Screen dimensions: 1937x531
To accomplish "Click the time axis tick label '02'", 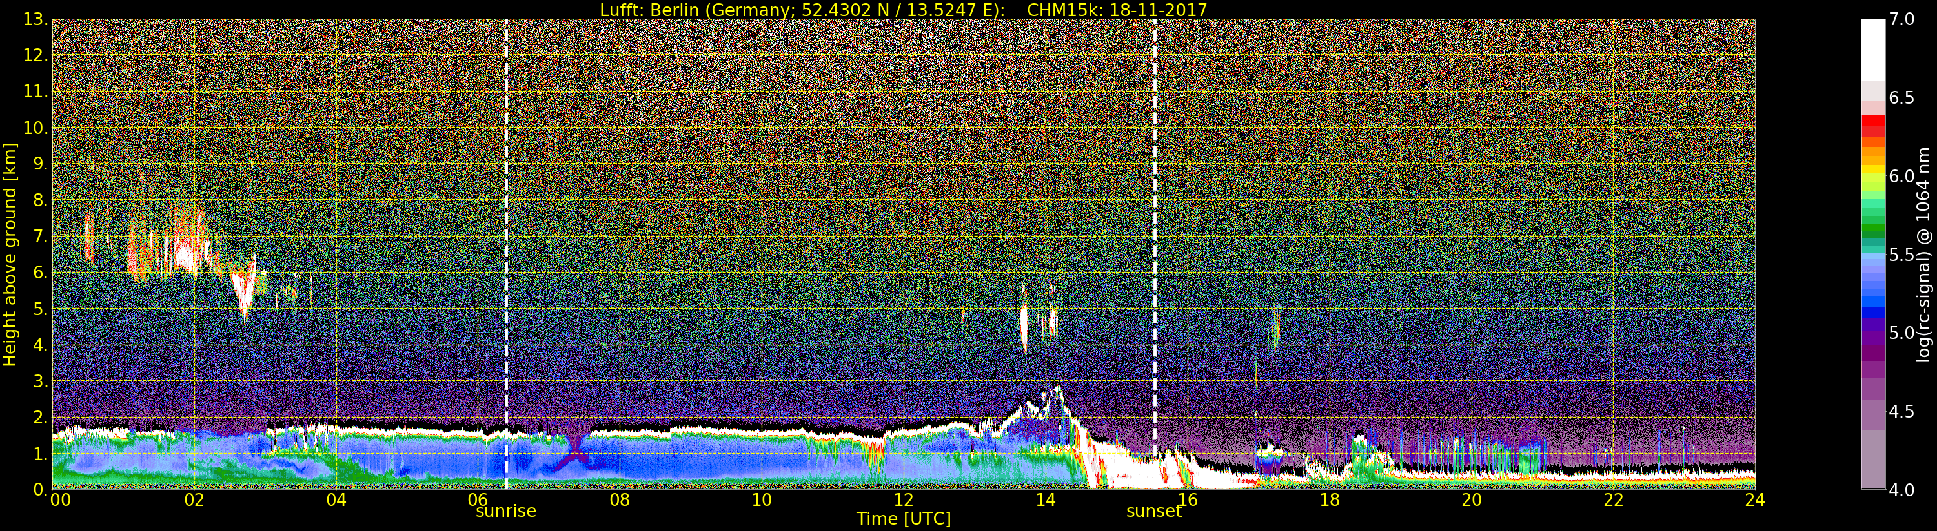I will click(194, 500).
